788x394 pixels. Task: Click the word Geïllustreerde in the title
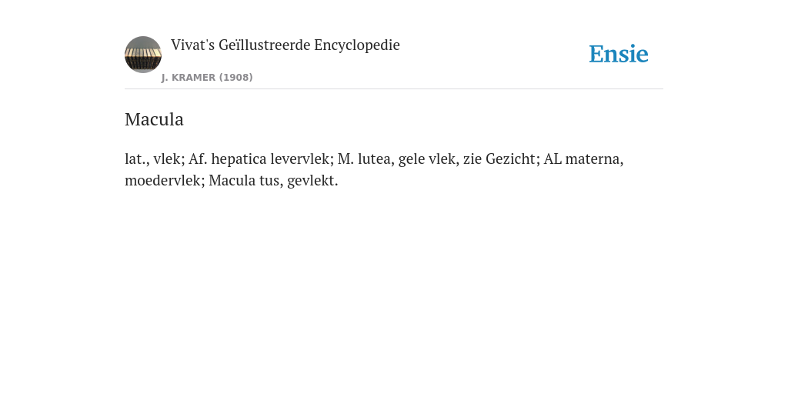[x=265, y=45]
